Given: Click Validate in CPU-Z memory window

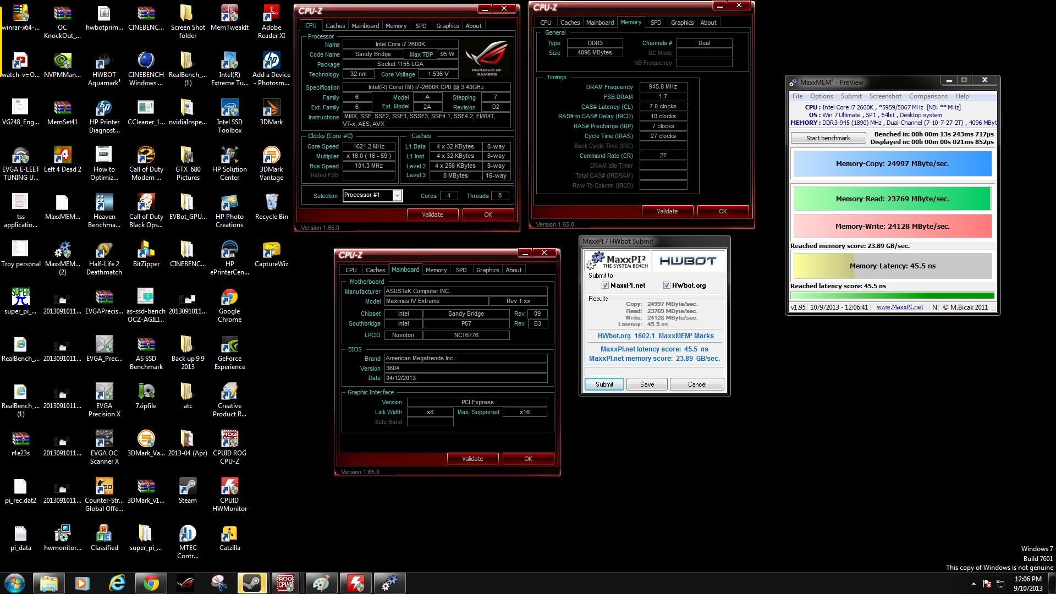Looking at the screenshot, I should 667,211.
